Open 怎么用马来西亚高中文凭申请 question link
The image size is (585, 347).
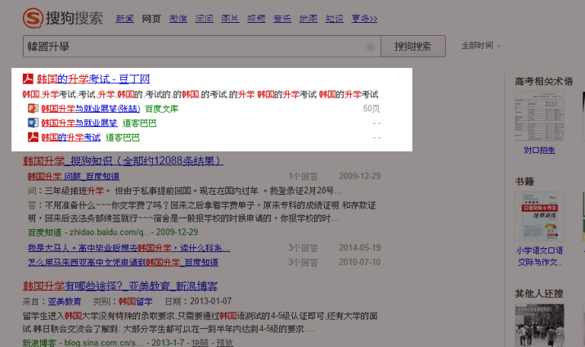click(123, 263)
